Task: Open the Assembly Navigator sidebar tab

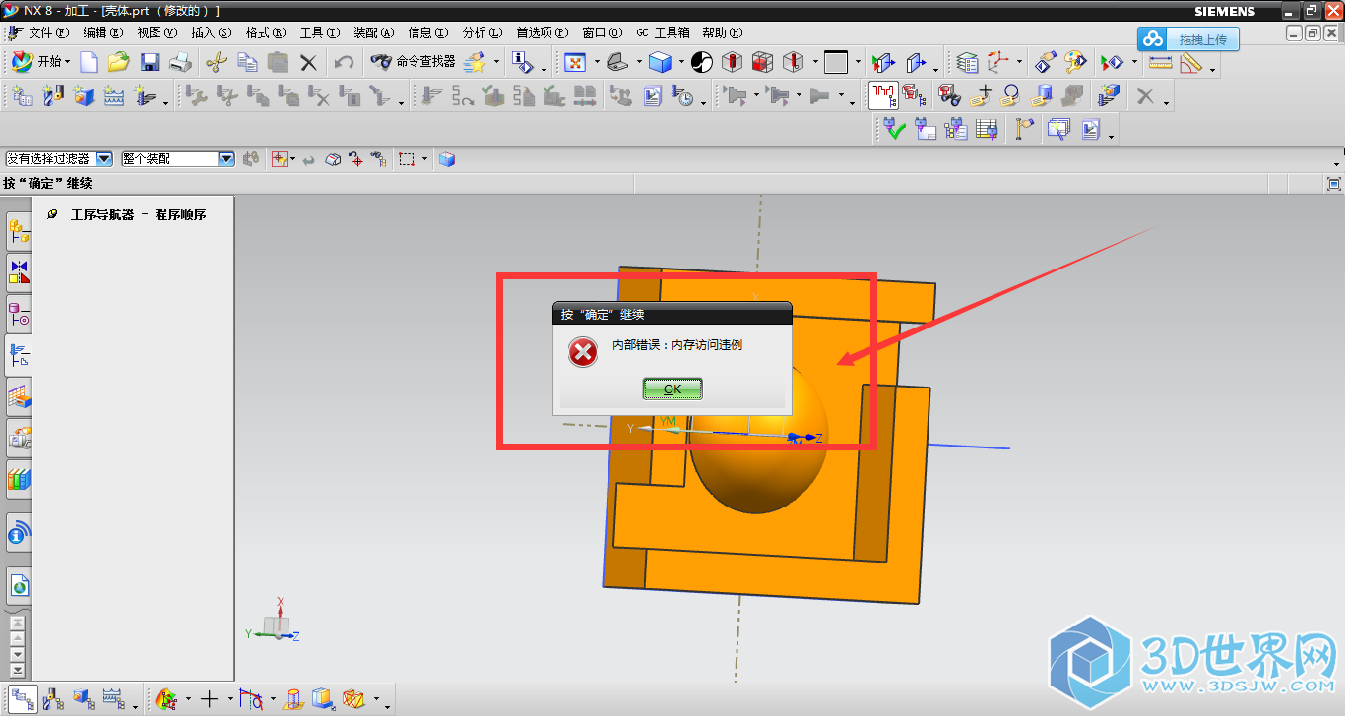Action: 19,233
